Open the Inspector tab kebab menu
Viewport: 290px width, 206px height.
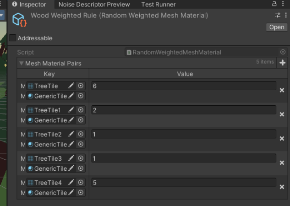click(283, 4)
